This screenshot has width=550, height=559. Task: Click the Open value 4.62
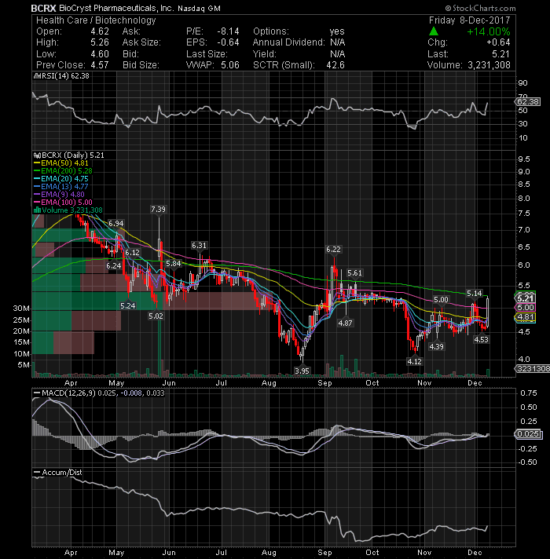click(x=100, y=31)
